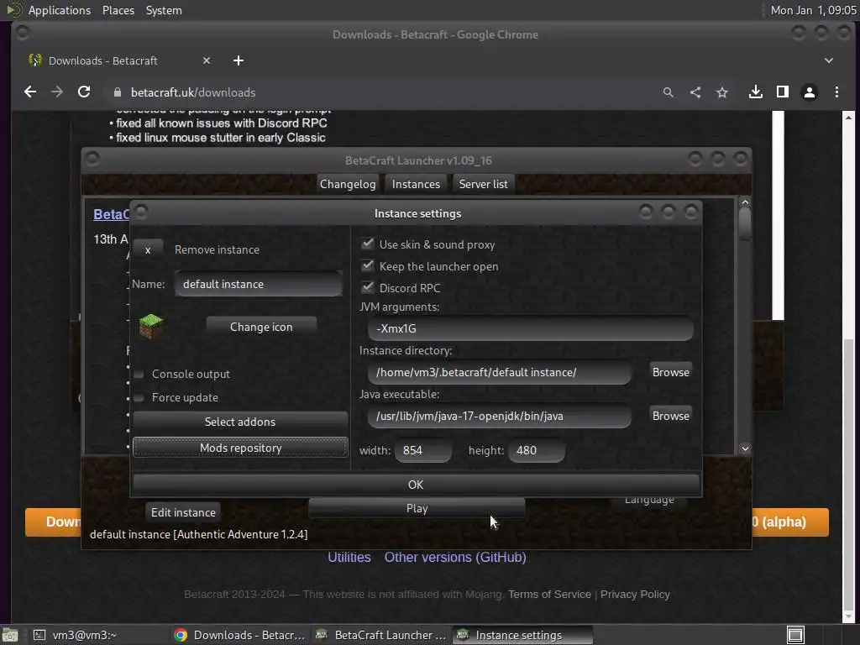
Task: Click Chrome's forward arrow icon
Action: (57, 92)
